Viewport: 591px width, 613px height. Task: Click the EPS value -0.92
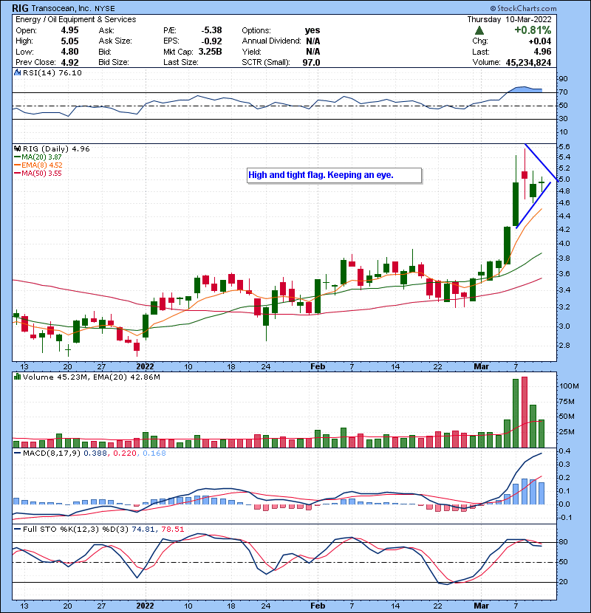(x=211, y=41)
